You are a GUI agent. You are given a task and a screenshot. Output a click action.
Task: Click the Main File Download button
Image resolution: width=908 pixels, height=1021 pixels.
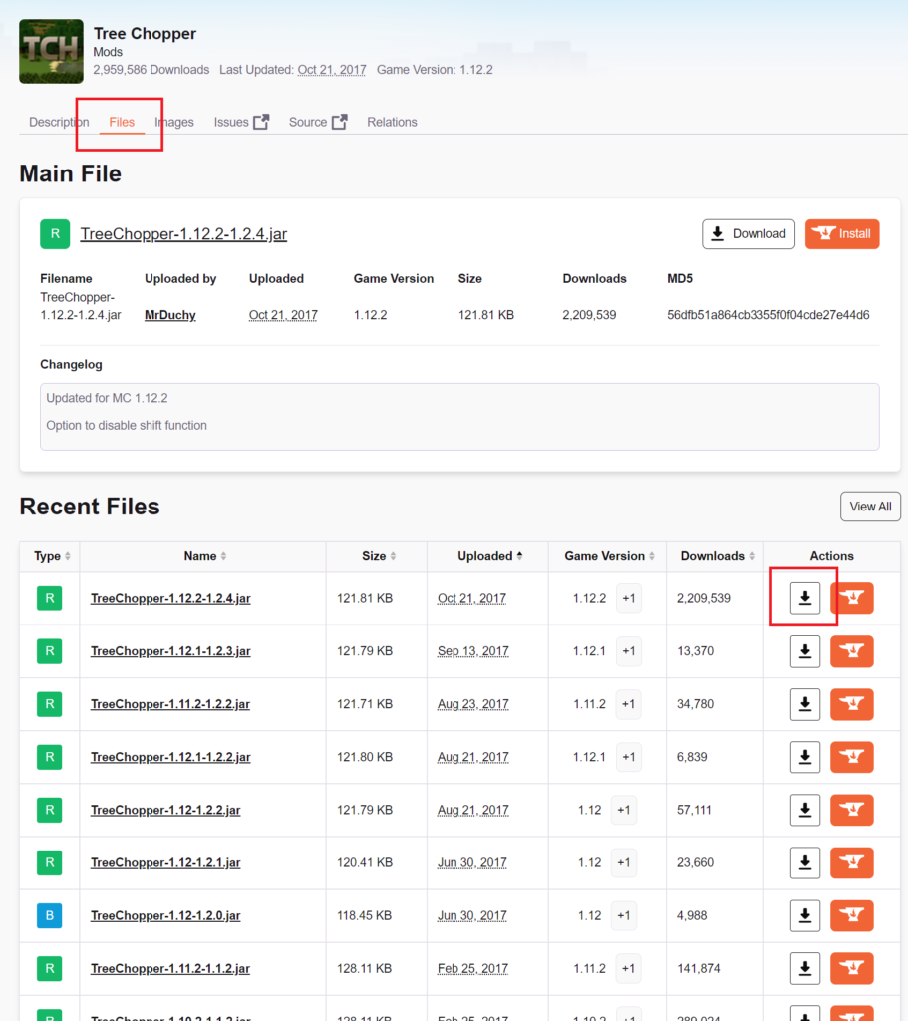(749, 234)
